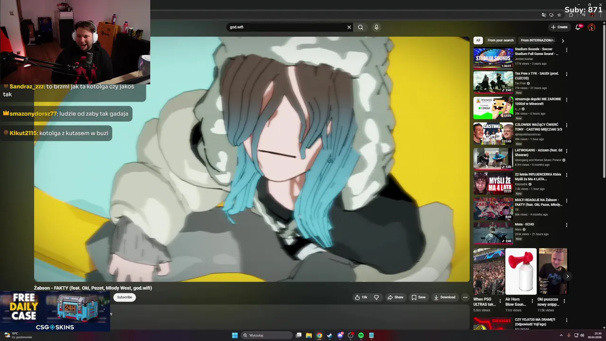Like the video with thumbs up
The width and height of the screenshot is (606, 341).
click(x=361, y=297)
